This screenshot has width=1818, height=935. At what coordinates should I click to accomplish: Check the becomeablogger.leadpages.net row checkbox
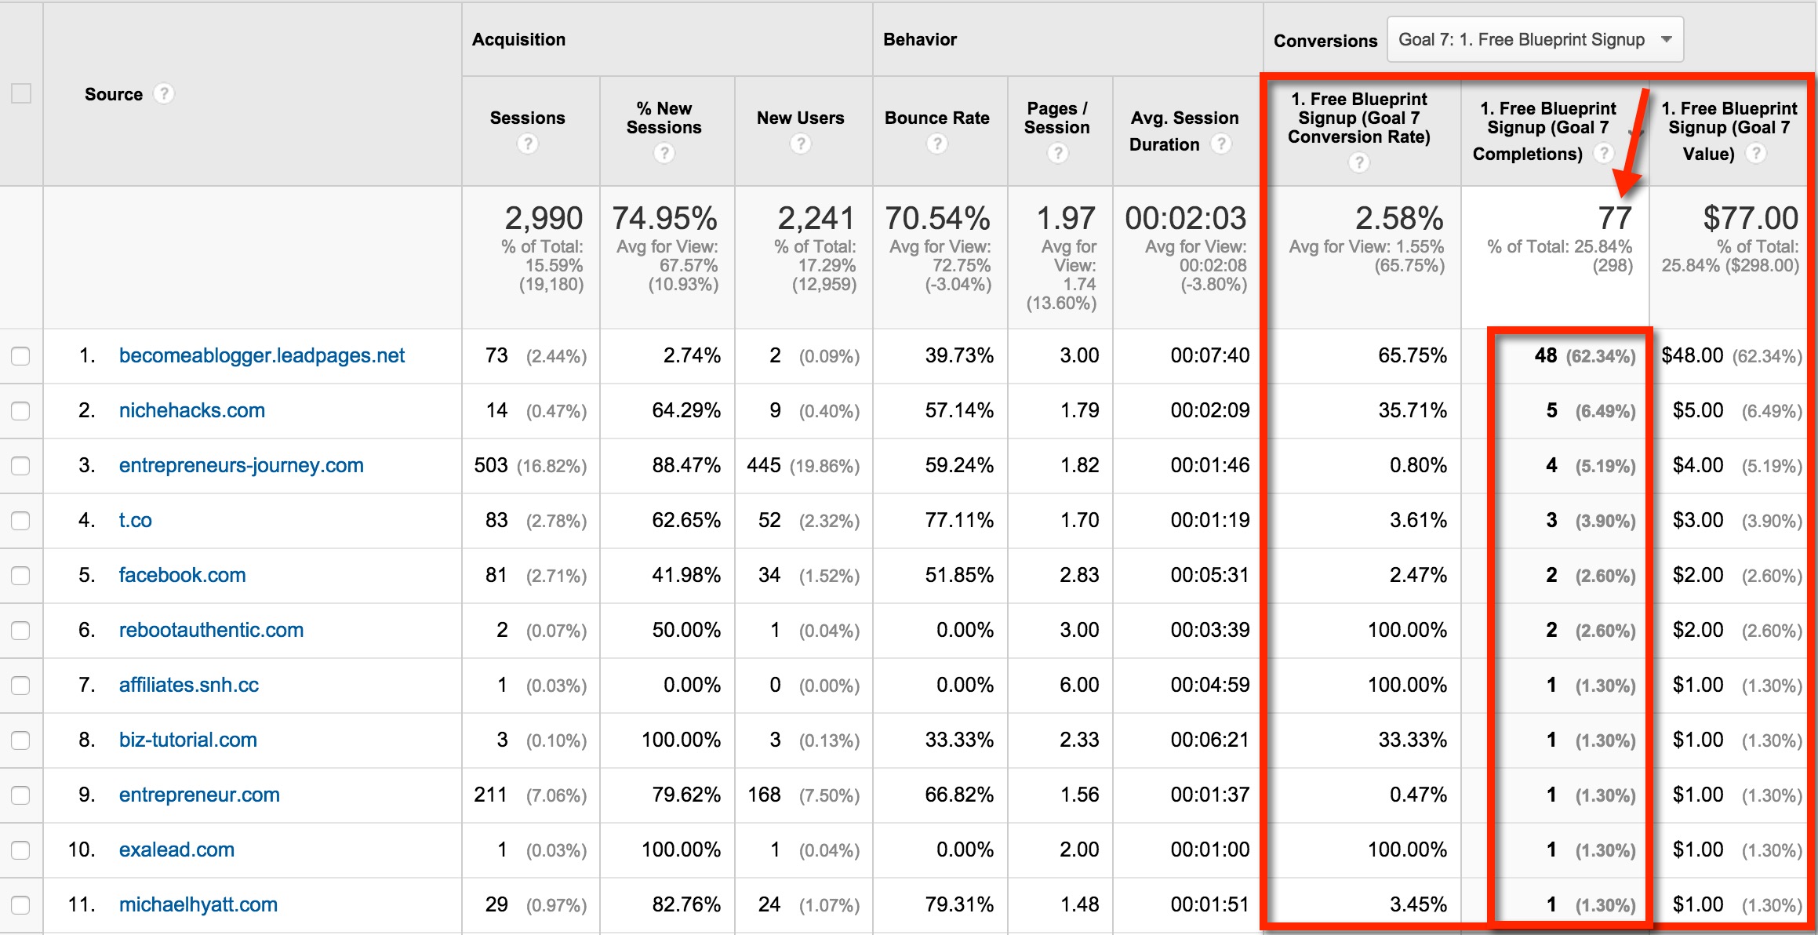point(20,356)
